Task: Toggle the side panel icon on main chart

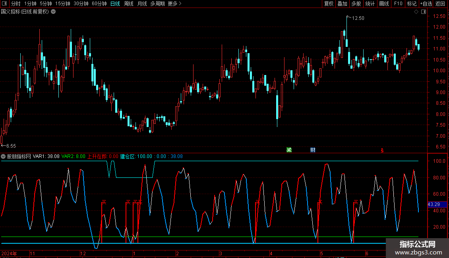Action: pos(424,12)
